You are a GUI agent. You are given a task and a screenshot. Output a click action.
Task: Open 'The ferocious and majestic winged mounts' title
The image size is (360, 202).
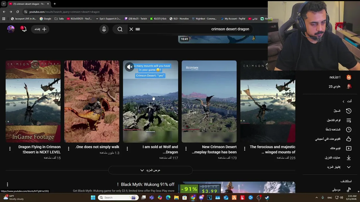point(272,149)
